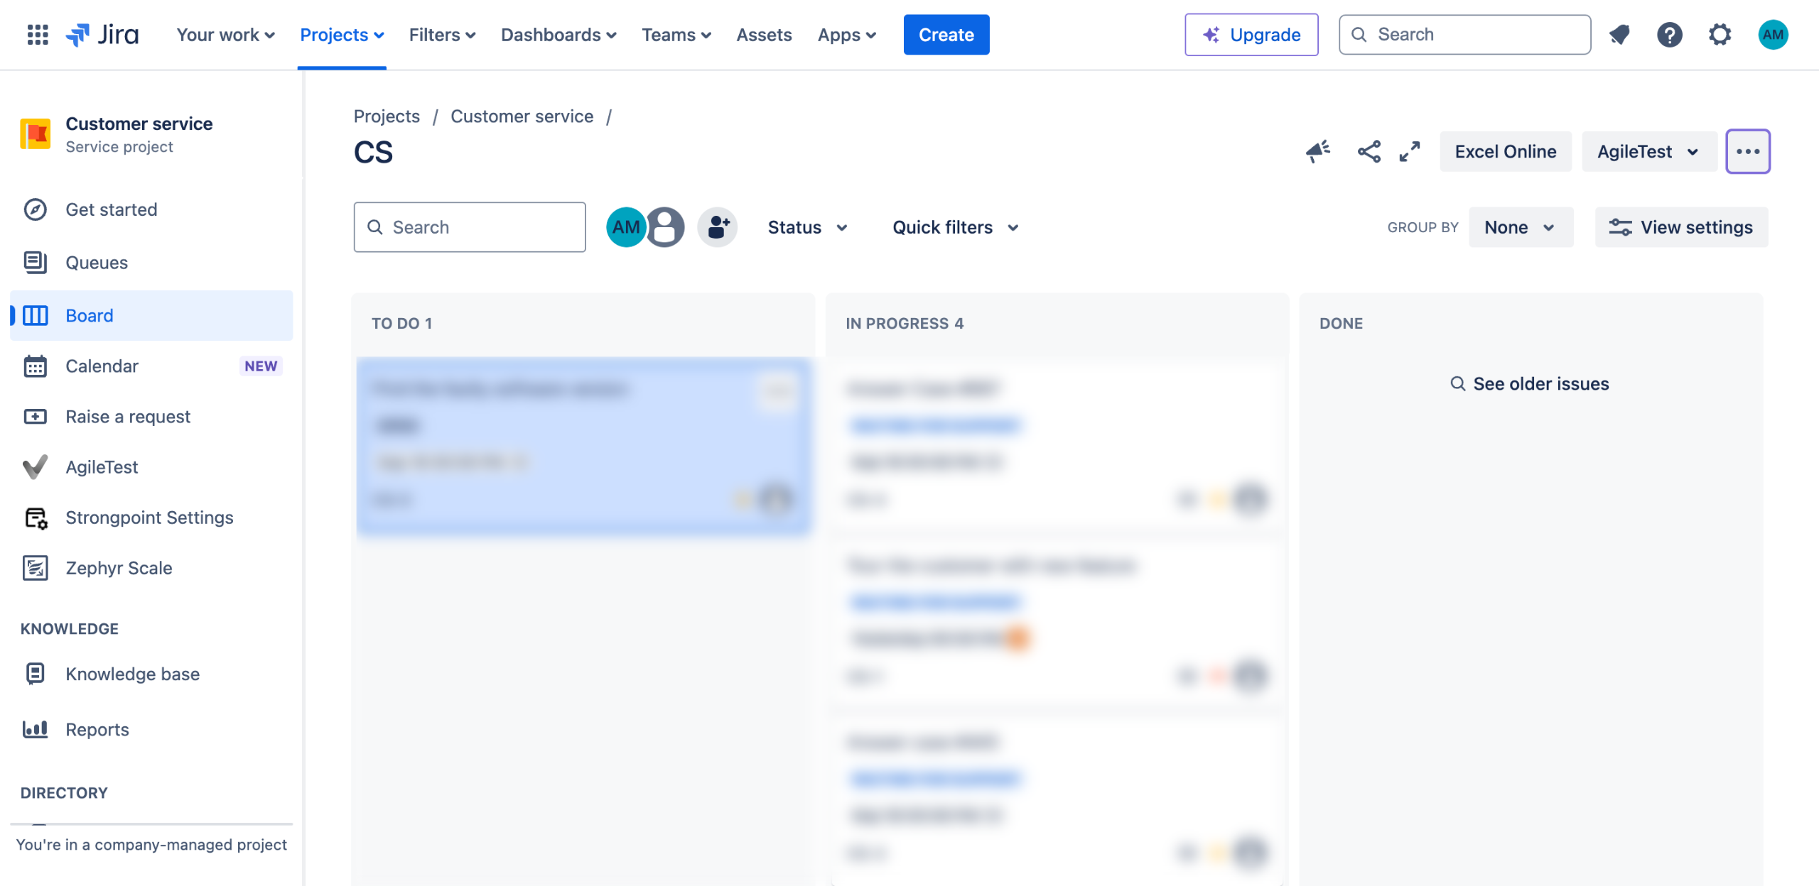Open the board more actions menu
The width and height of the screenshot is (1819, 886).
tap(1747, 151)
